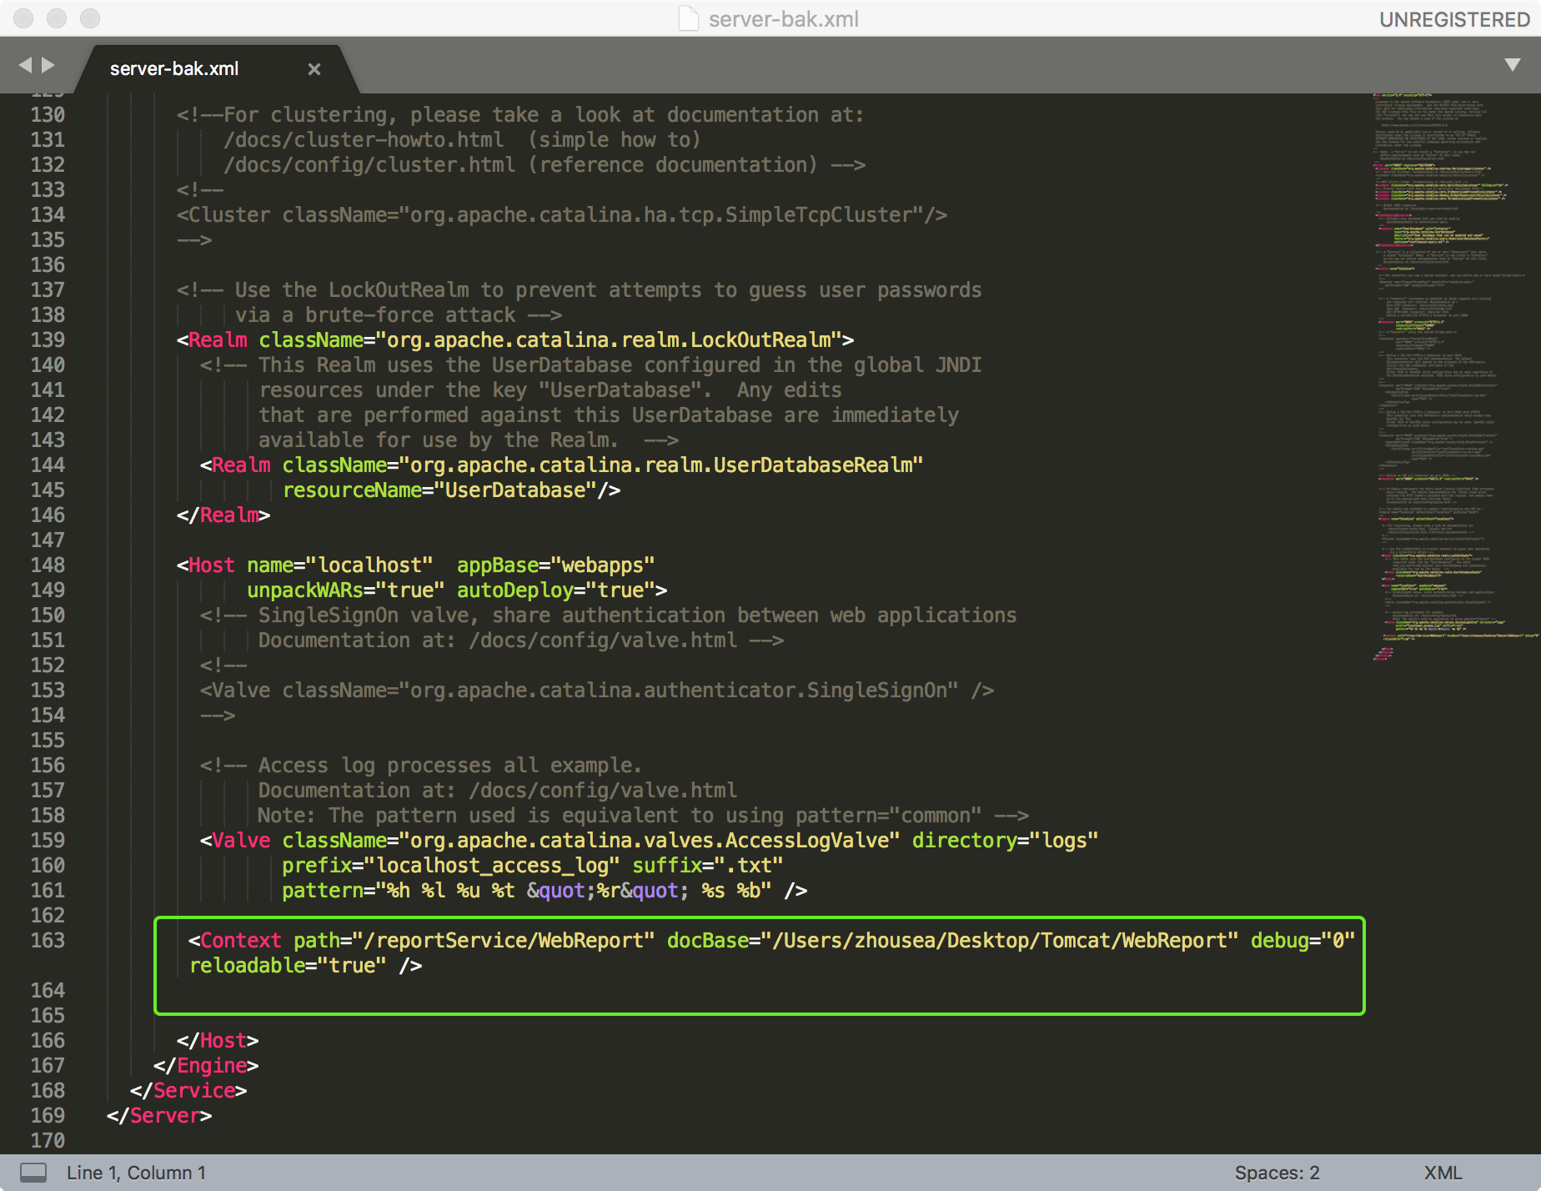Viewport: 1541px width, 1191px height.
Task: Select the server-bak.xml tab
Action: (174, 69)
